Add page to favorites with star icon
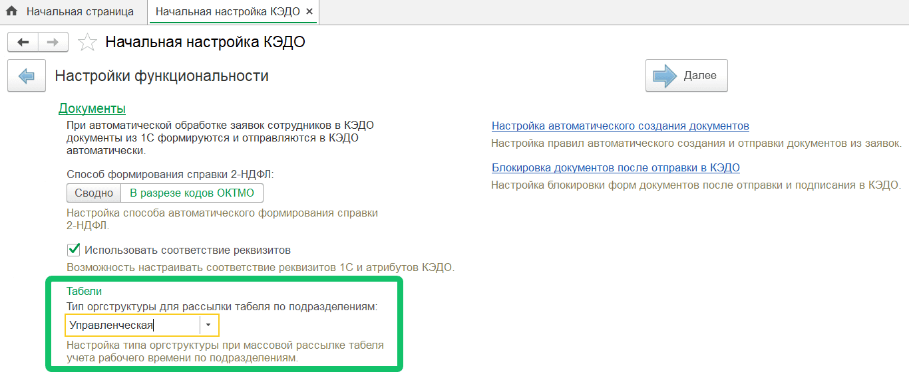Screen dimensions: 909x372 (x=87, y=43)
